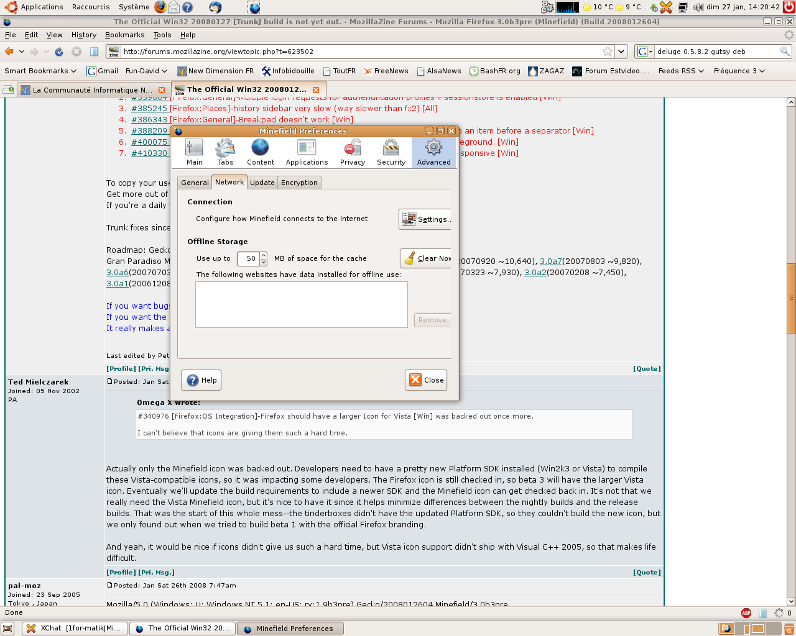Viewport: 796px width, 636px height.
Task: Open the Security preferences pane
Action: click(391, 152)
